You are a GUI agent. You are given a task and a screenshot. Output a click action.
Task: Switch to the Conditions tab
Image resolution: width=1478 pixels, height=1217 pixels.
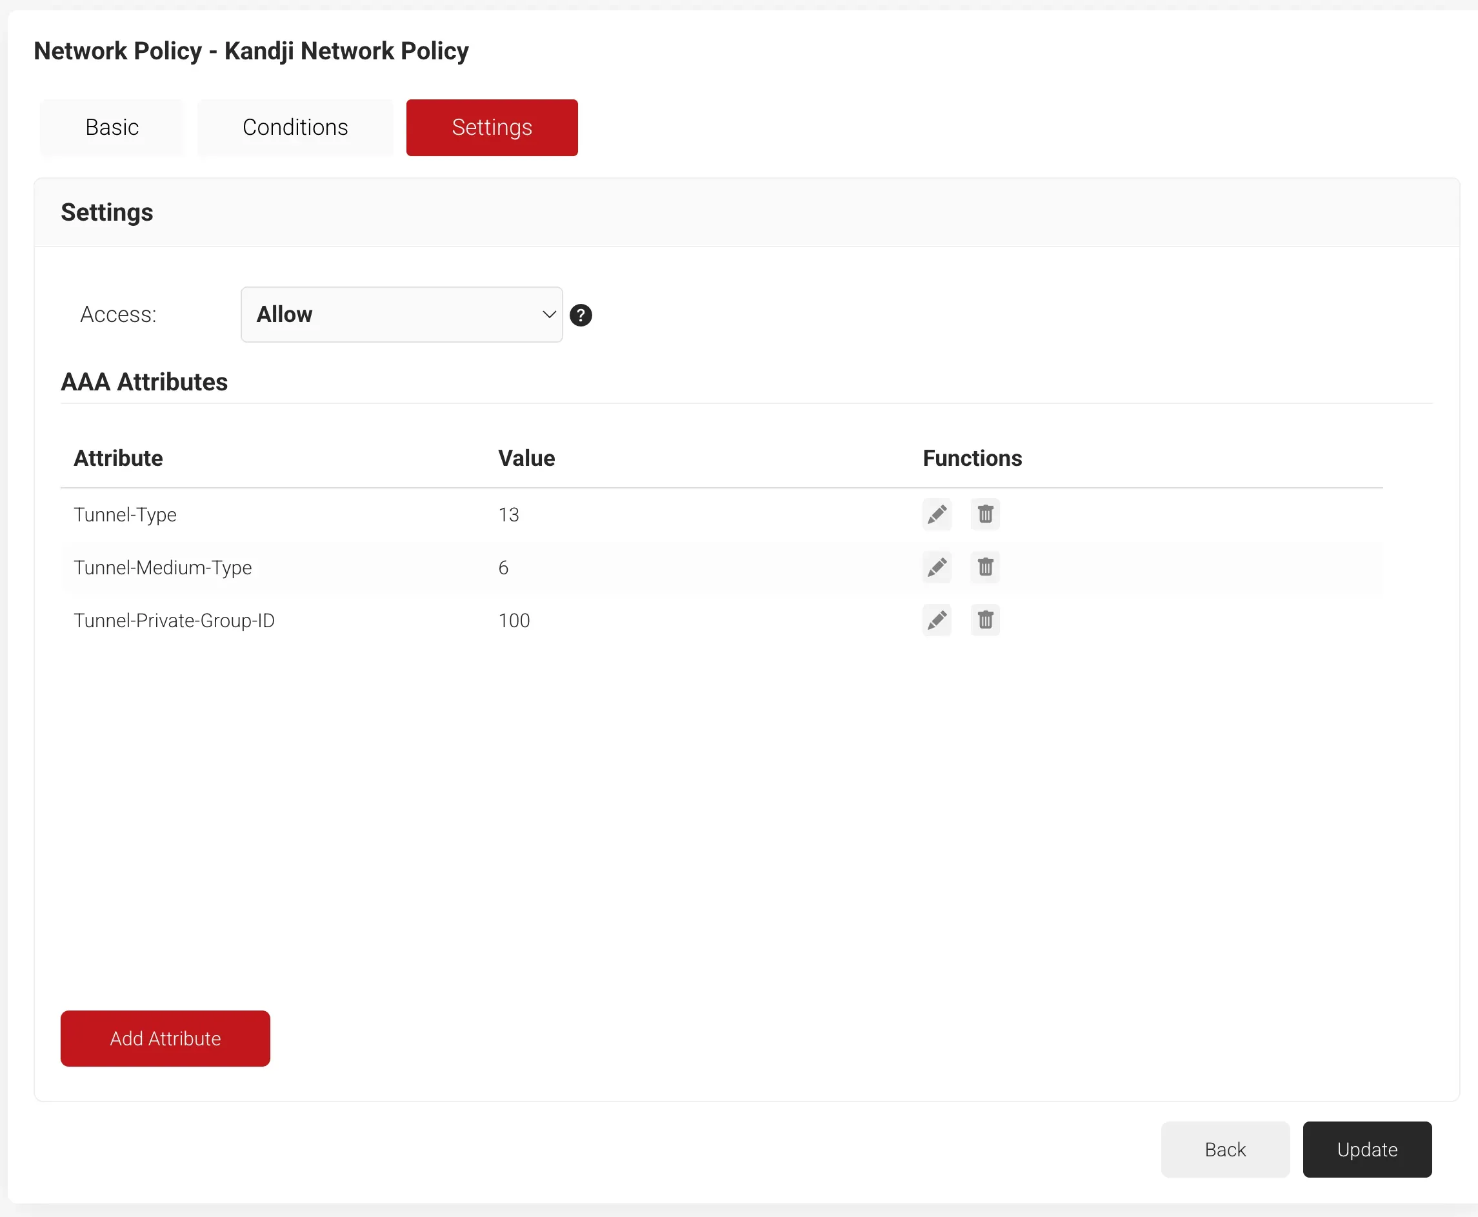[295, 128]
